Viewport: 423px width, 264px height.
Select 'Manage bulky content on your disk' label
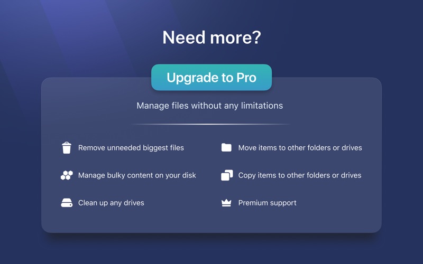click(137, 175)
